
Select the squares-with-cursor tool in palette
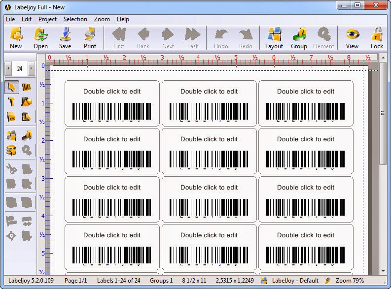[27, 117]
